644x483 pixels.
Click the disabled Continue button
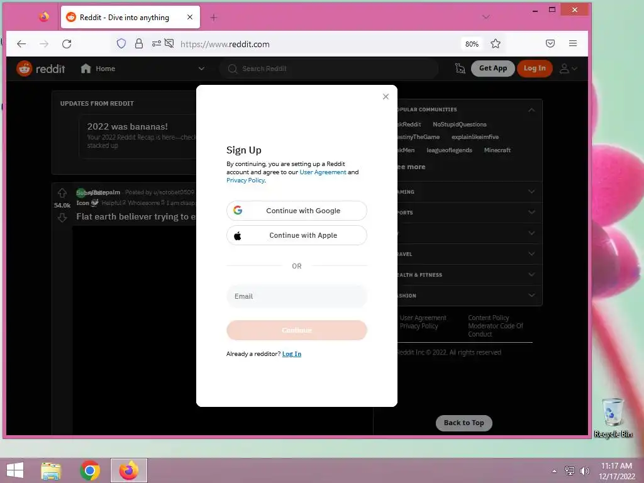pos(297,330)
